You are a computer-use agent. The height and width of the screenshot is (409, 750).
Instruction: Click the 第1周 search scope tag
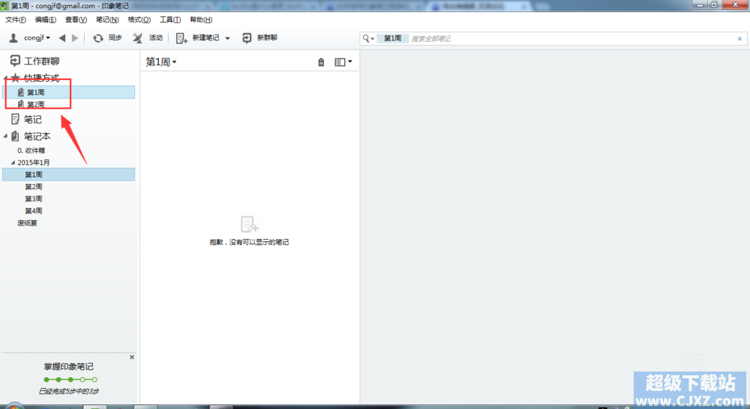point(393,38)
